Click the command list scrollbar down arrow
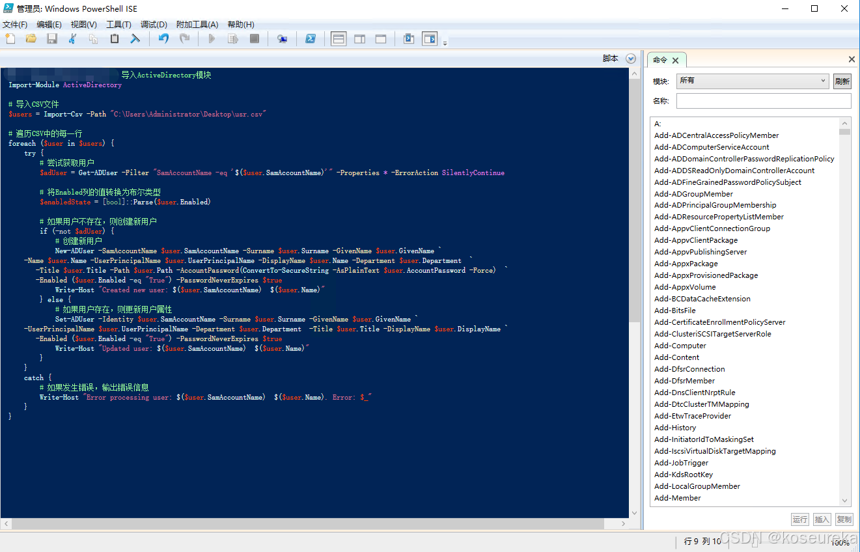Screen dimensions: 860x552 tap(845, 501)
